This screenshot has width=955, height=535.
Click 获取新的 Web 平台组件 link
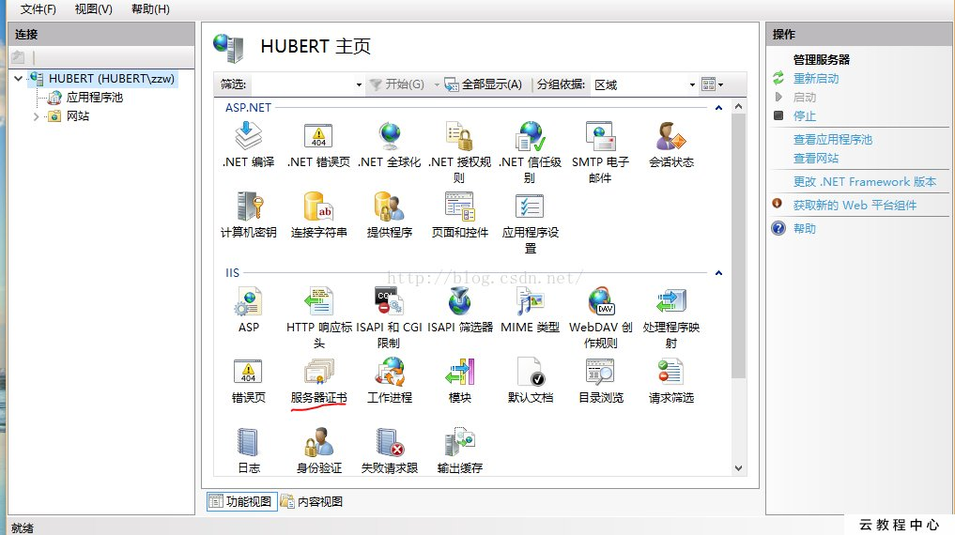click(855, 206)
